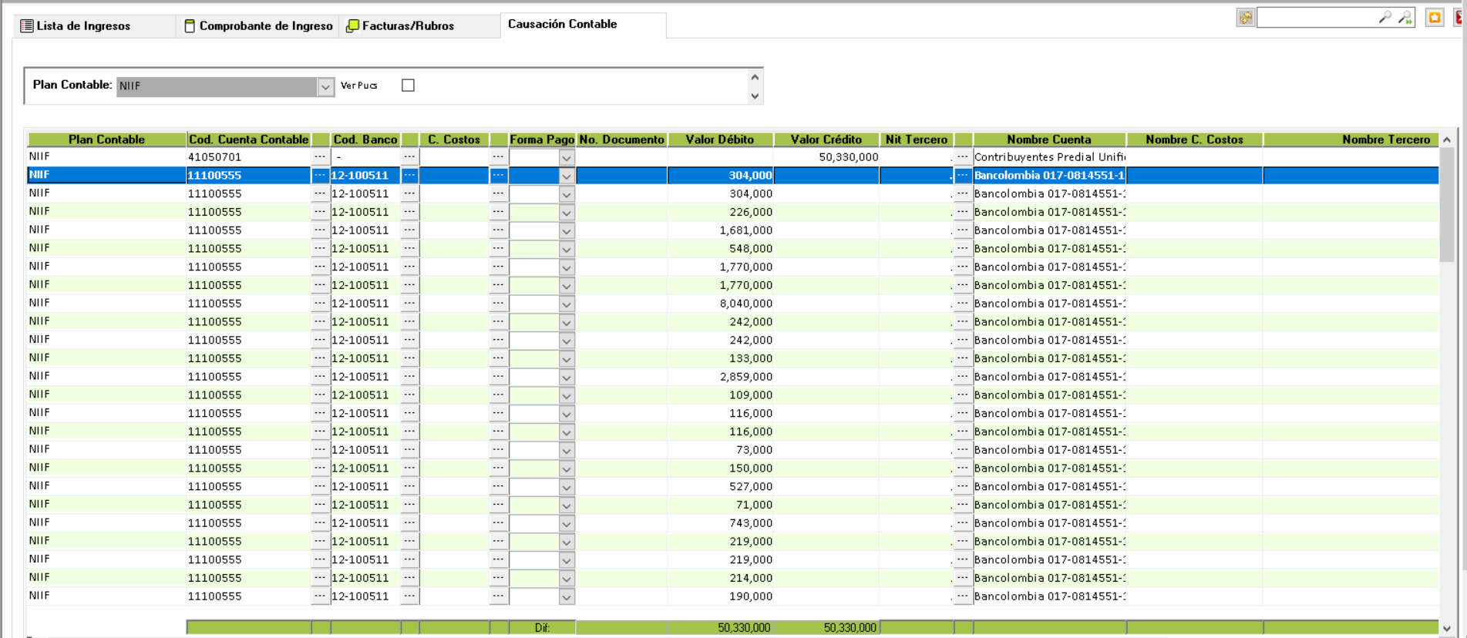Viewport: 1467px width, 638px height.
Task: Click the orange star favorites icon
Action: click(1434, 18)
